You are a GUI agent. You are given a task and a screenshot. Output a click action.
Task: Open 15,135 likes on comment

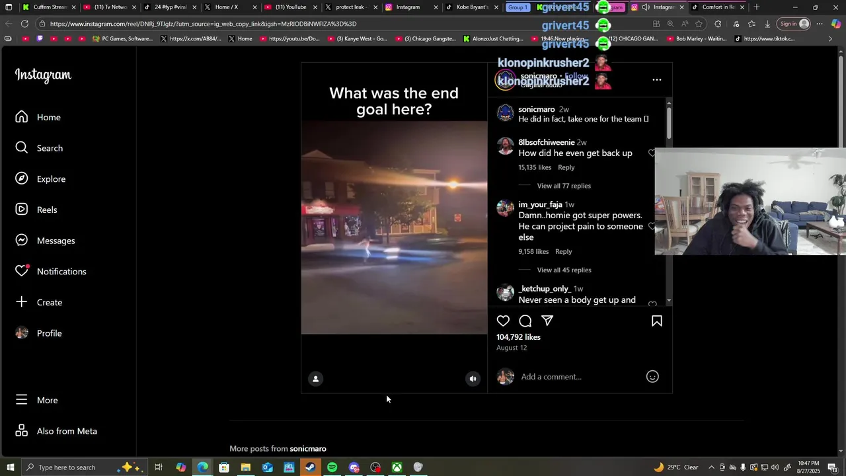point(535,167)
